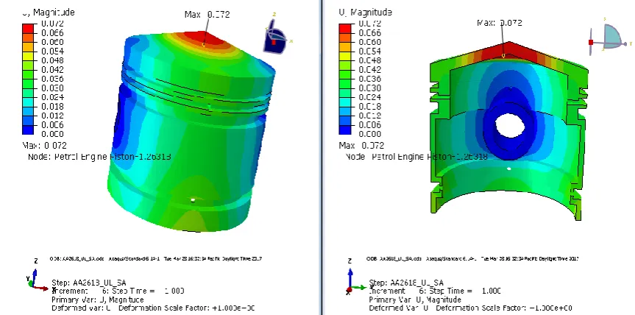Click Max: 0.072 below the left legend
Viewport: 635px width, 315px height.
coord(45,145)
